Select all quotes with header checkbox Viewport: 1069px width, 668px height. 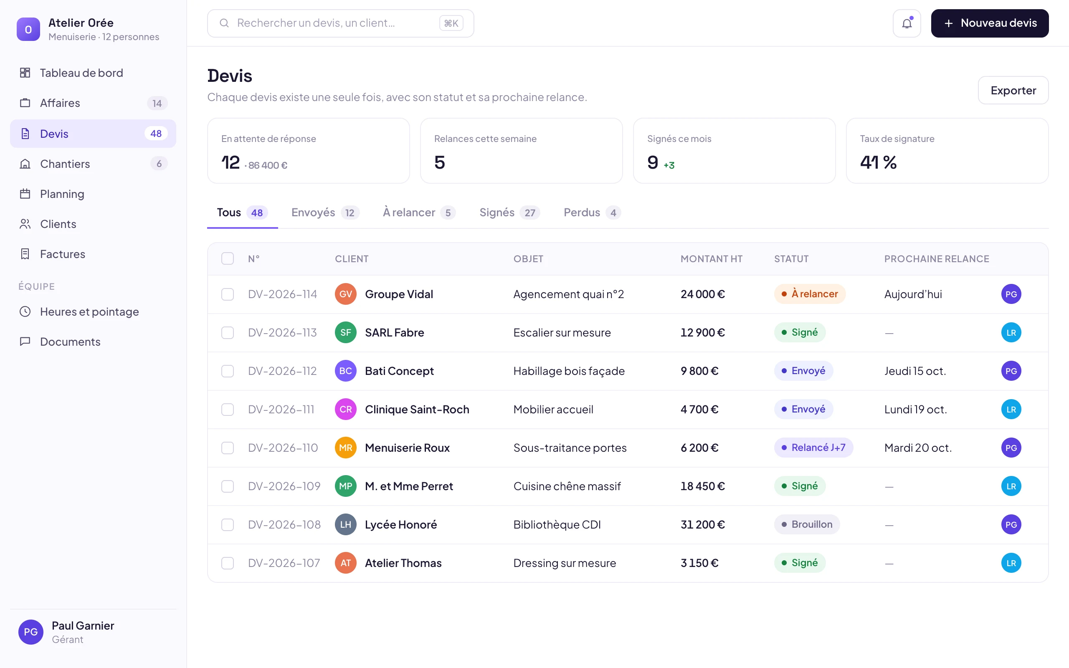coord(228,258)
